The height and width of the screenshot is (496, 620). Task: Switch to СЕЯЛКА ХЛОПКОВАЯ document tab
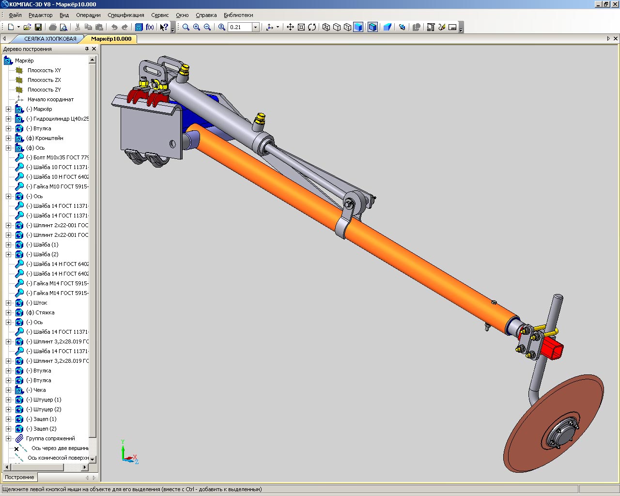tap(50, 39)
